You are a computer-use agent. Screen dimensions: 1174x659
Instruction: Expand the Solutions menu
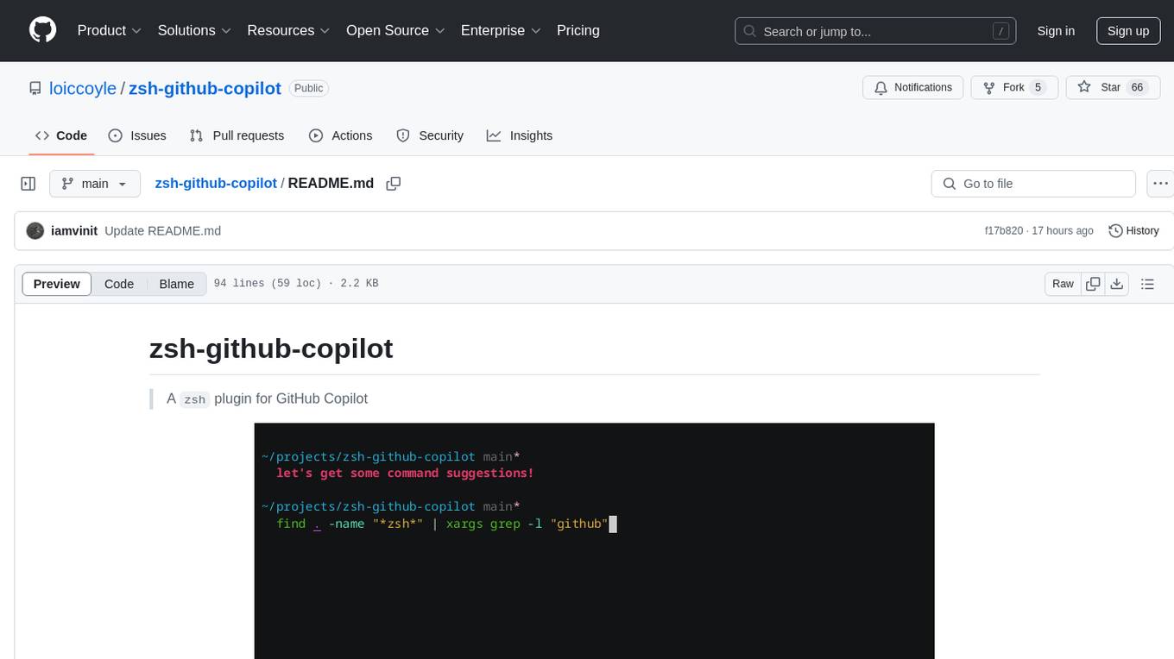[194, 30]
